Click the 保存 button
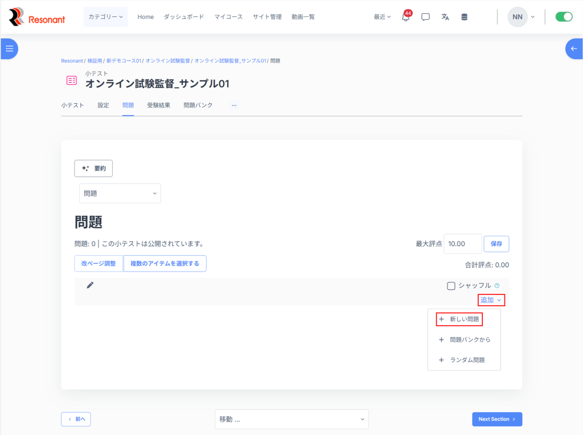 pos(496,244)
